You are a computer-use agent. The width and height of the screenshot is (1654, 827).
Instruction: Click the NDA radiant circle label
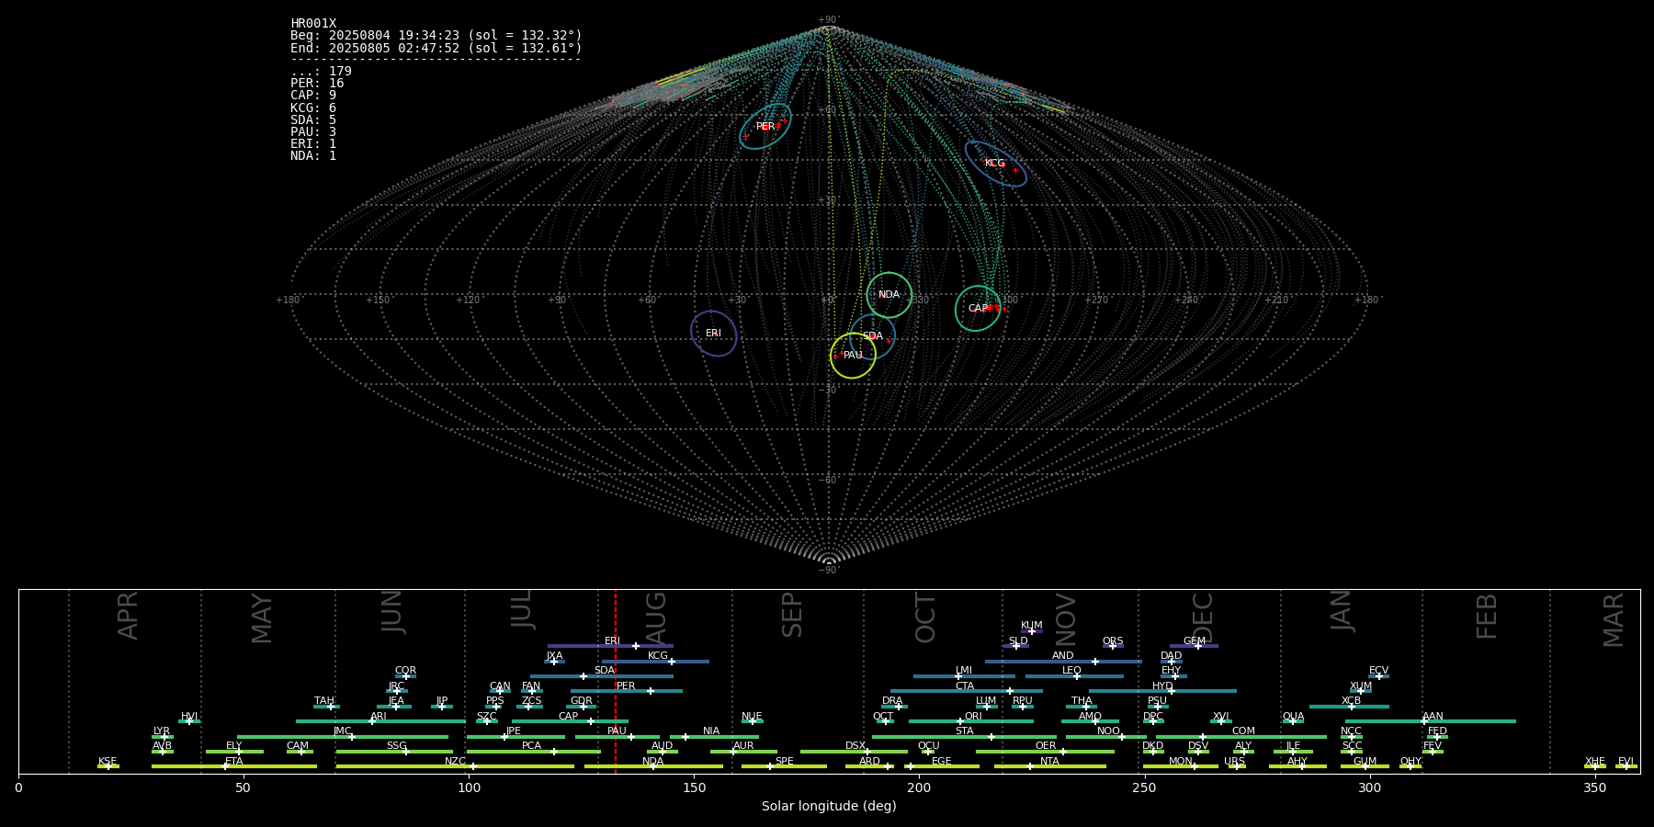pos(889,295)
